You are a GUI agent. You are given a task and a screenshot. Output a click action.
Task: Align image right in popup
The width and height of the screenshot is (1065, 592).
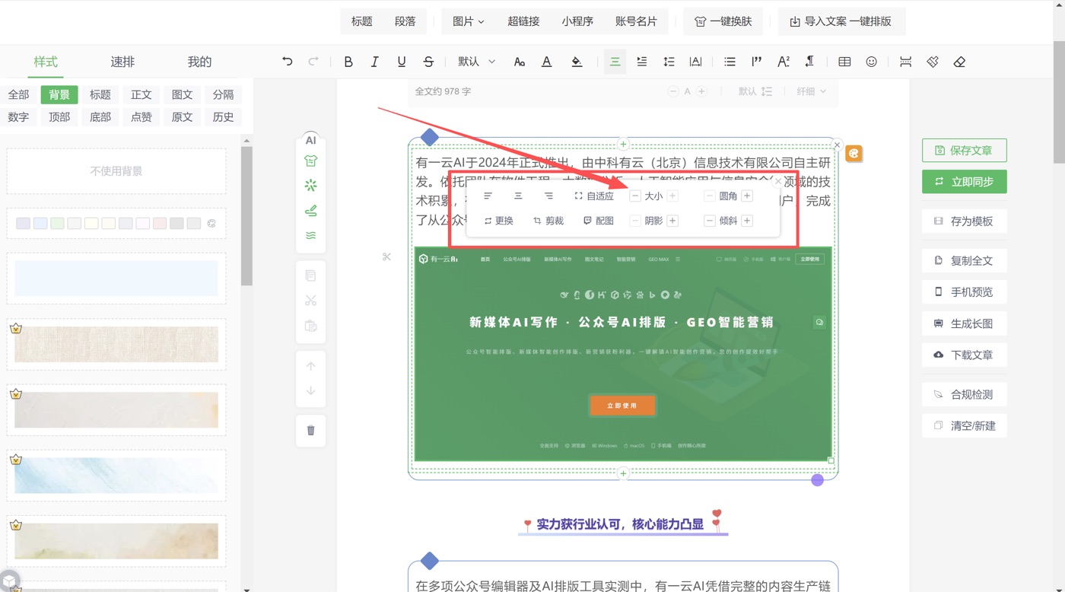548,196
